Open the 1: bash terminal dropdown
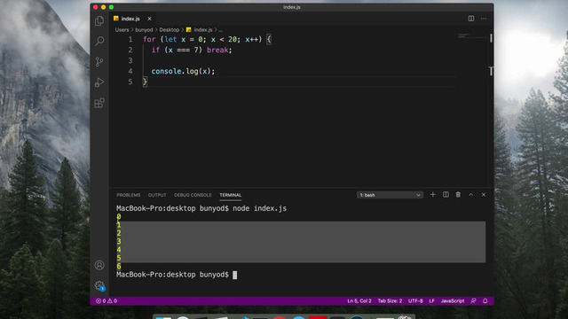568x319 pixels. click(390, 195)
